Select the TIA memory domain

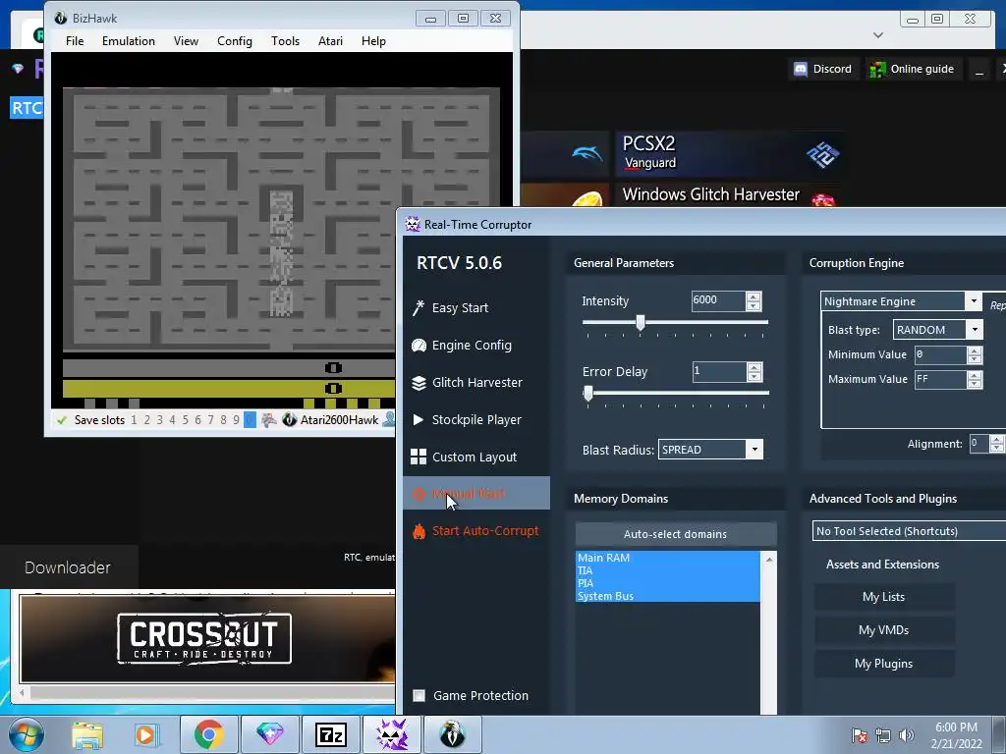point(667,570)
